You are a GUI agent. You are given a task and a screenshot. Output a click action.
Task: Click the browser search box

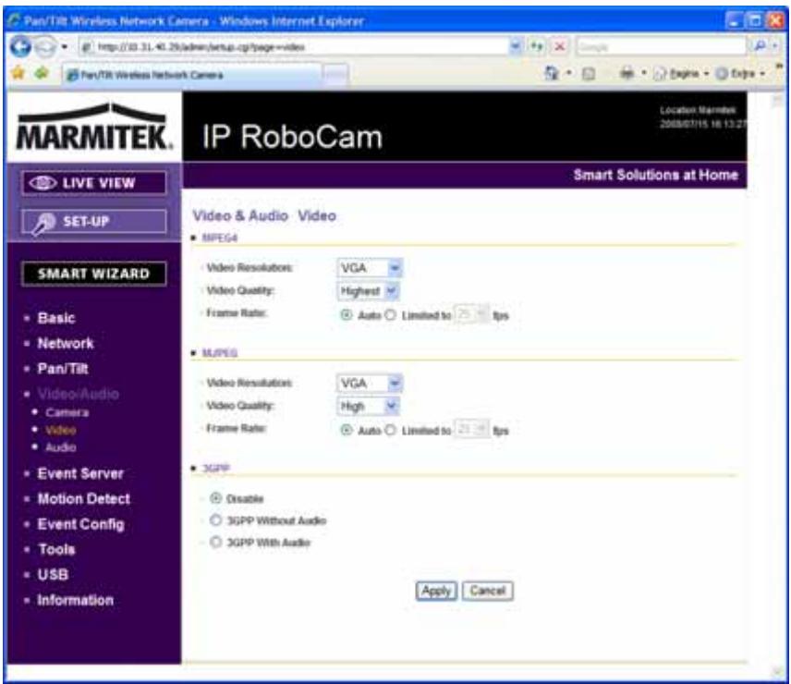pyautogui.click(x=661, y=47)
